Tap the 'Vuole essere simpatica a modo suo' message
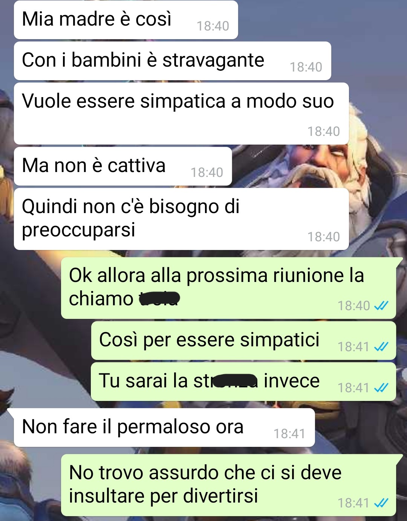This screenshot has width=407, height=521. pos(181,114)
